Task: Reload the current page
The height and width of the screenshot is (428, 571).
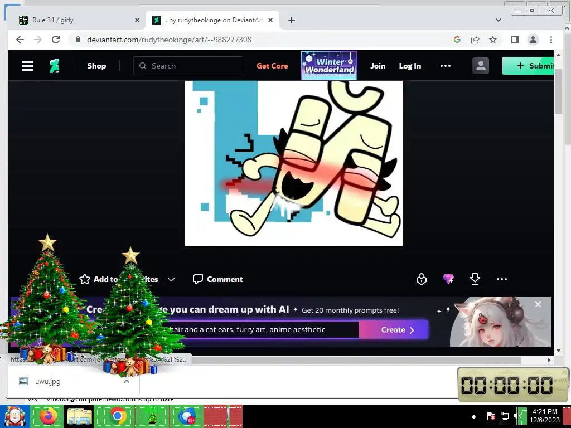Action: tap(56, 40)
